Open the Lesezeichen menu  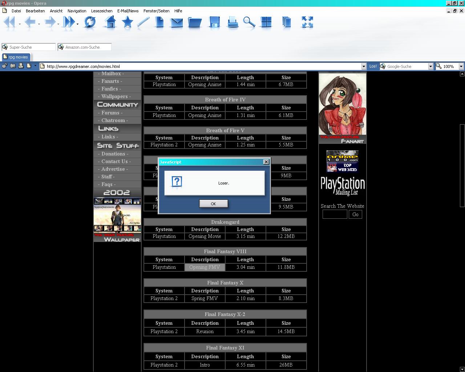click(102, 11)
